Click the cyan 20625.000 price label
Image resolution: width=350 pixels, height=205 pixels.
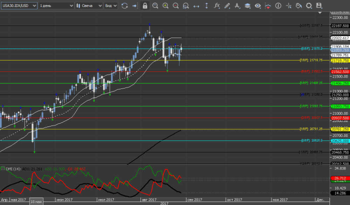tap(340, 141)
